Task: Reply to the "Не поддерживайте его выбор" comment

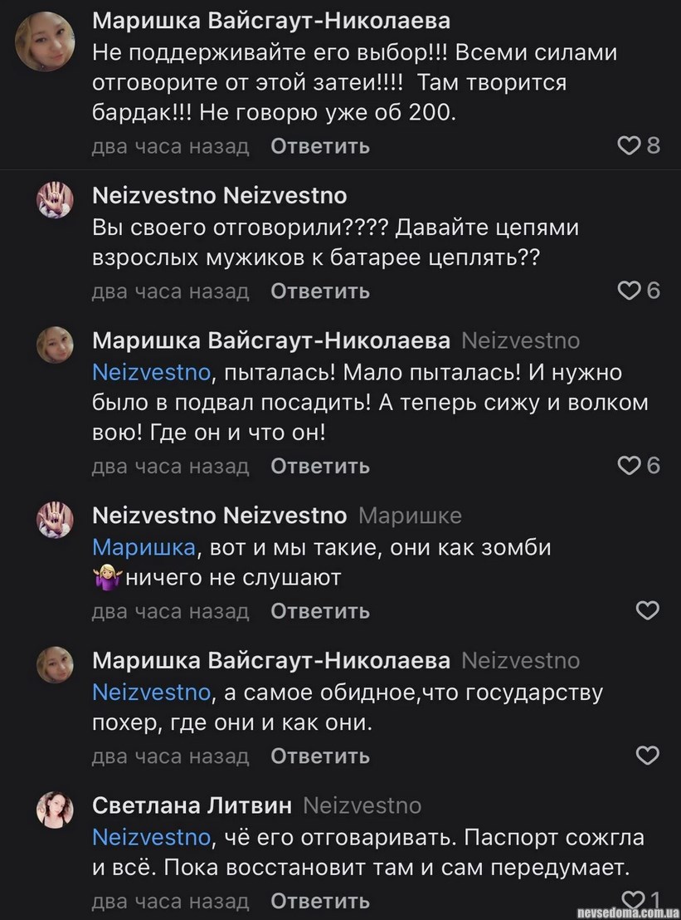Action: (x=320, y=146)
